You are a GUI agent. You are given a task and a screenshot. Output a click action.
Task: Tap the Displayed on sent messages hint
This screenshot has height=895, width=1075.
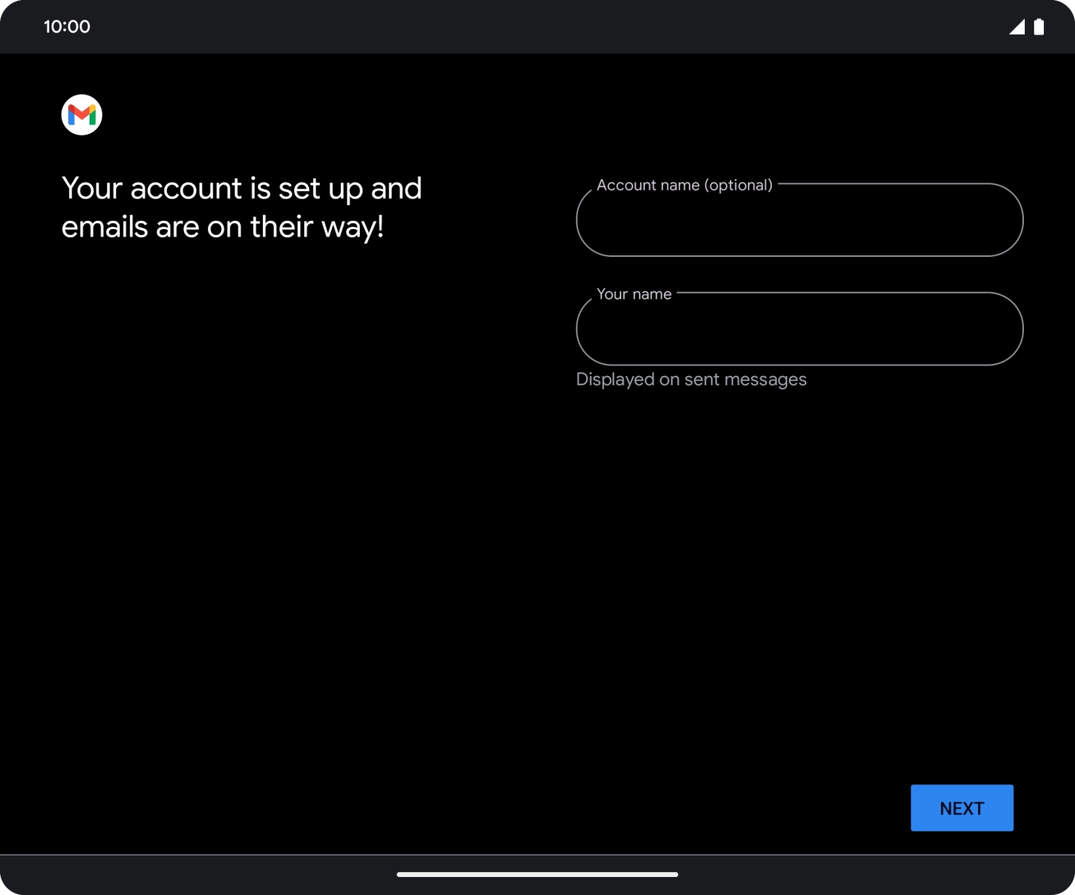(x=691, y=379)
